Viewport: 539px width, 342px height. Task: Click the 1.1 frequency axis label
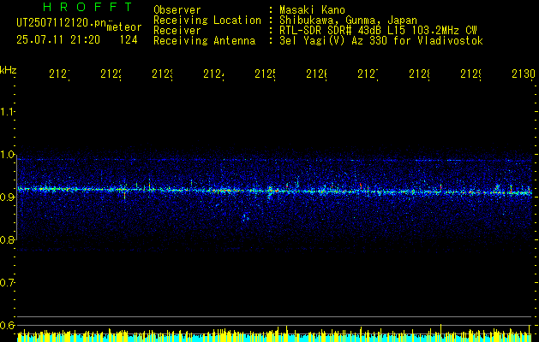point(7,111)
